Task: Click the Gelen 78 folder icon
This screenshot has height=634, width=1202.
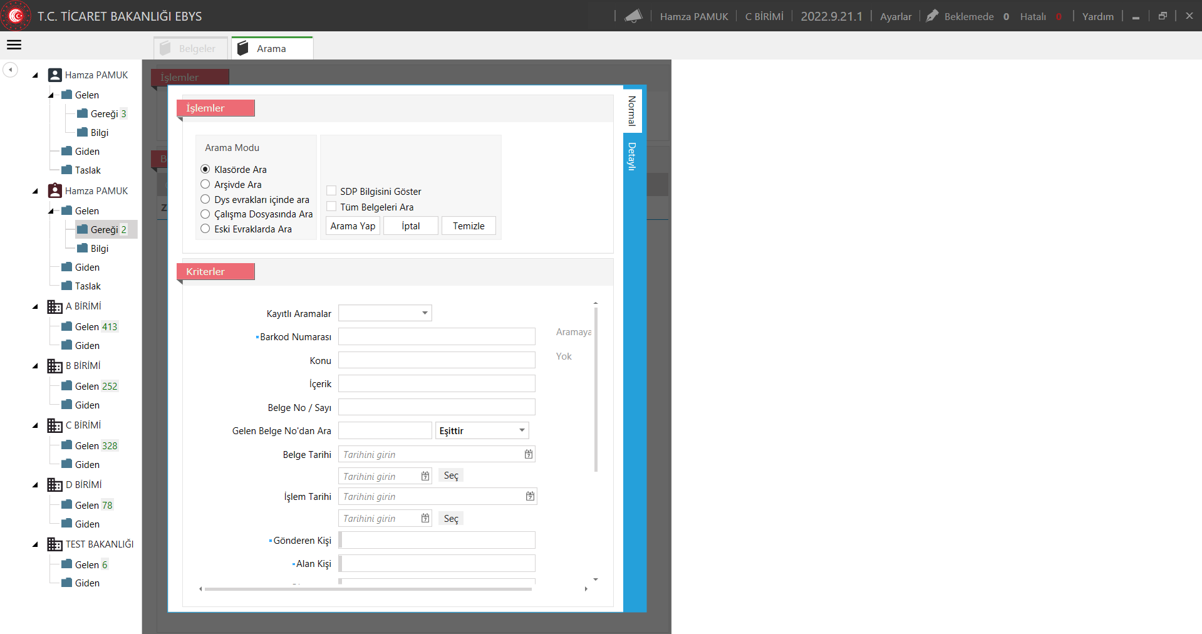Action: click(66, 505)
